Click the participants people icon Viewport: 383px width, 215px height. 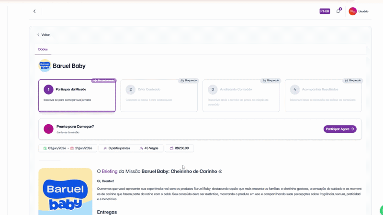[105, 148]
